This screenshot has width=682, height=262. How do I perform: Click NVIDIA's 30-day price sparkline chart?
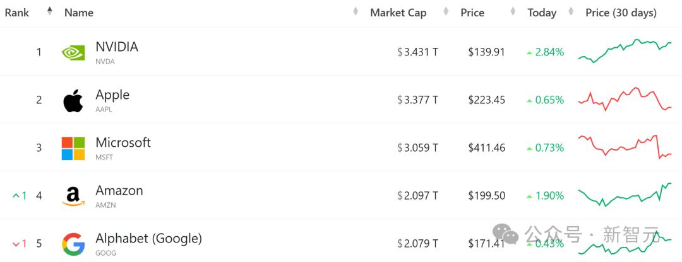pos(625,52)
